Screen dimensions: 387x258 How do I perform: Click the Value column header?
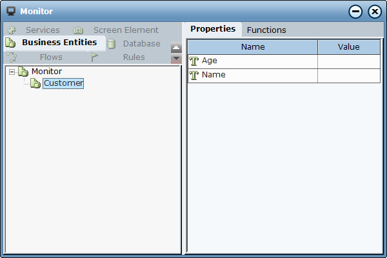coord(348,47)
